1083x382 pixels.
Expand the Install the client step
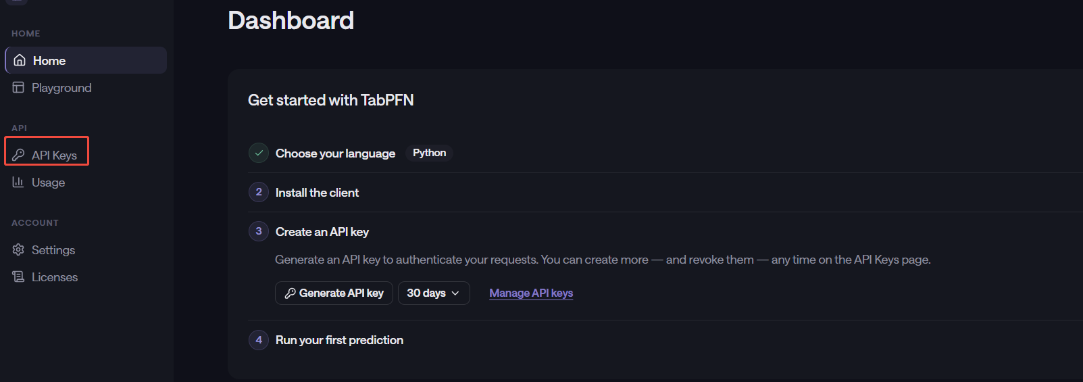[317, 193]
